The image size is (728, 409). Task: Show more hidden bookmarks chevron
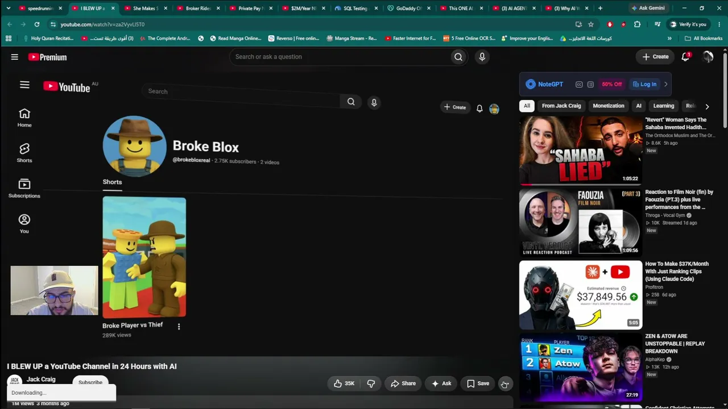[669, 39]
